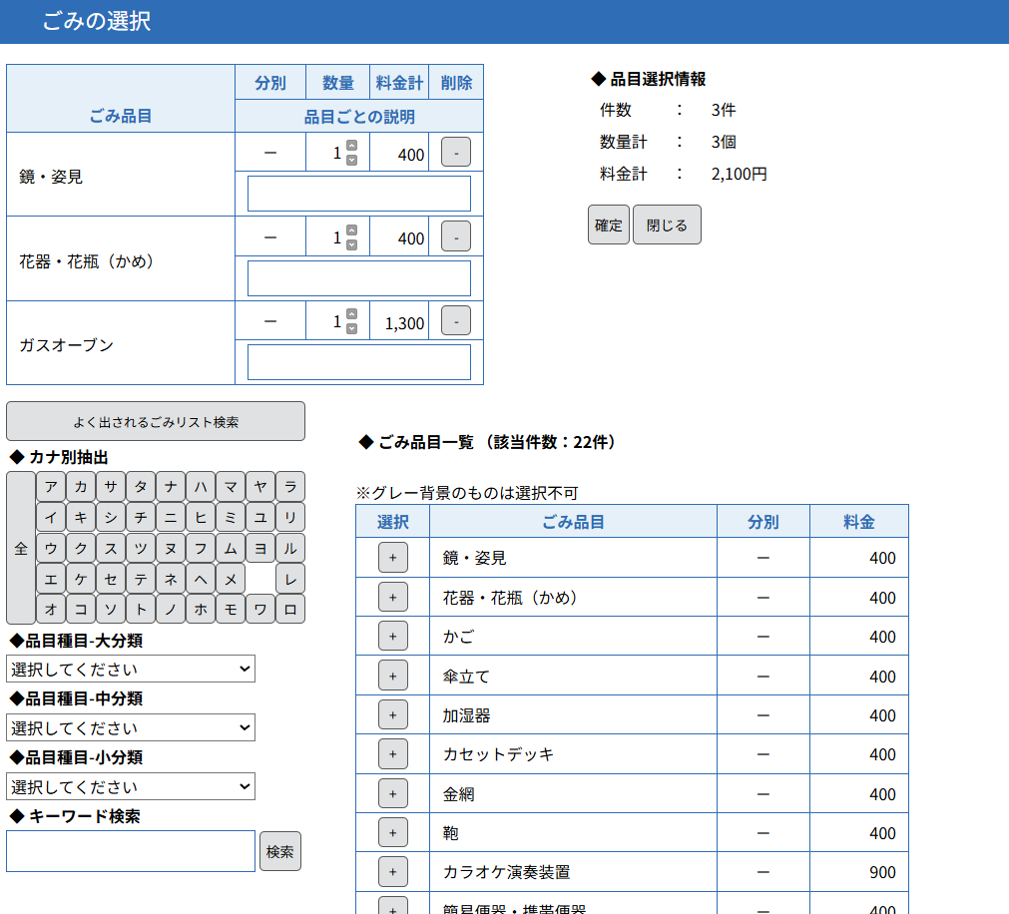This screenshot has height=914, width=1009.
Task: Remove 鏡・姿見 with its minus button
Action: 456,154
